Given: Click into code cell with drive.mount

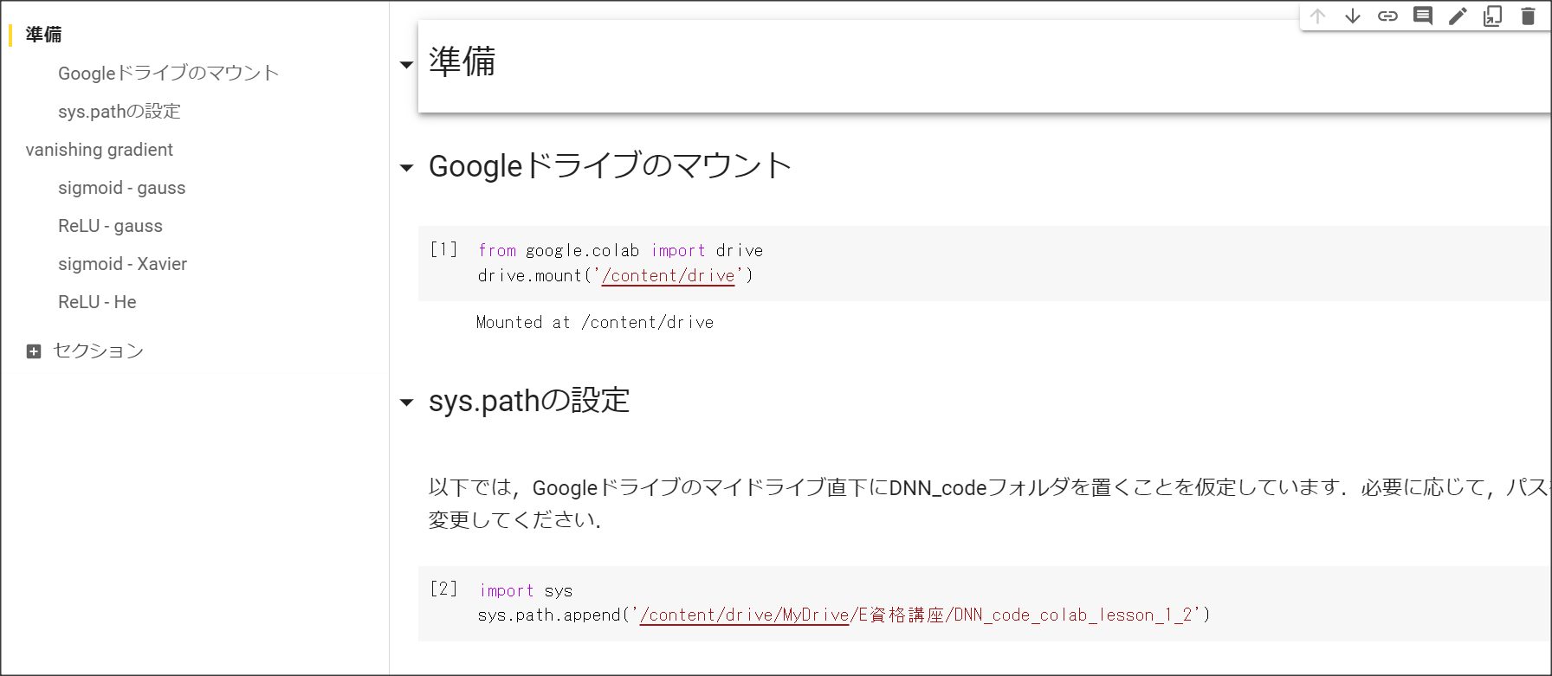Looking at the screenshot, I should coord(985,263).
